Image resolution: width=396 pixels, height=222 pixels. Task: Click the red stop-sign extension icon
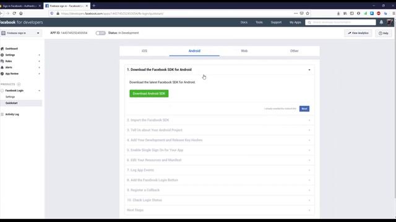pyautogui.click(x=379, y=14)
